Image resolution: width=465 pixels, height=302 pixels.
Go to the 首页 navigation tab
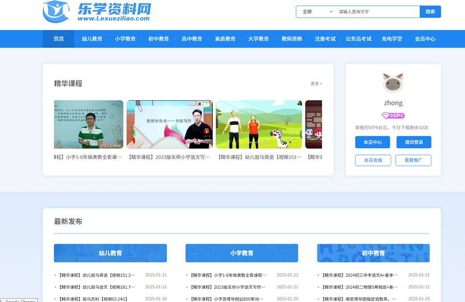(x=59, y=39)
